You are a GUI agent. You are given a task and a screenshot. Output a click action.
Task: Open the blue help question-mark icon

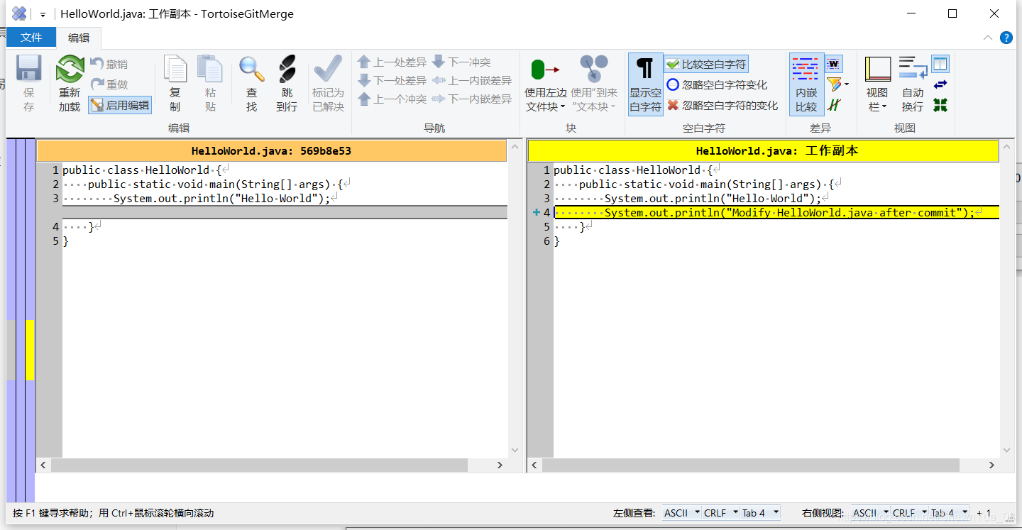coord(1006,38)
